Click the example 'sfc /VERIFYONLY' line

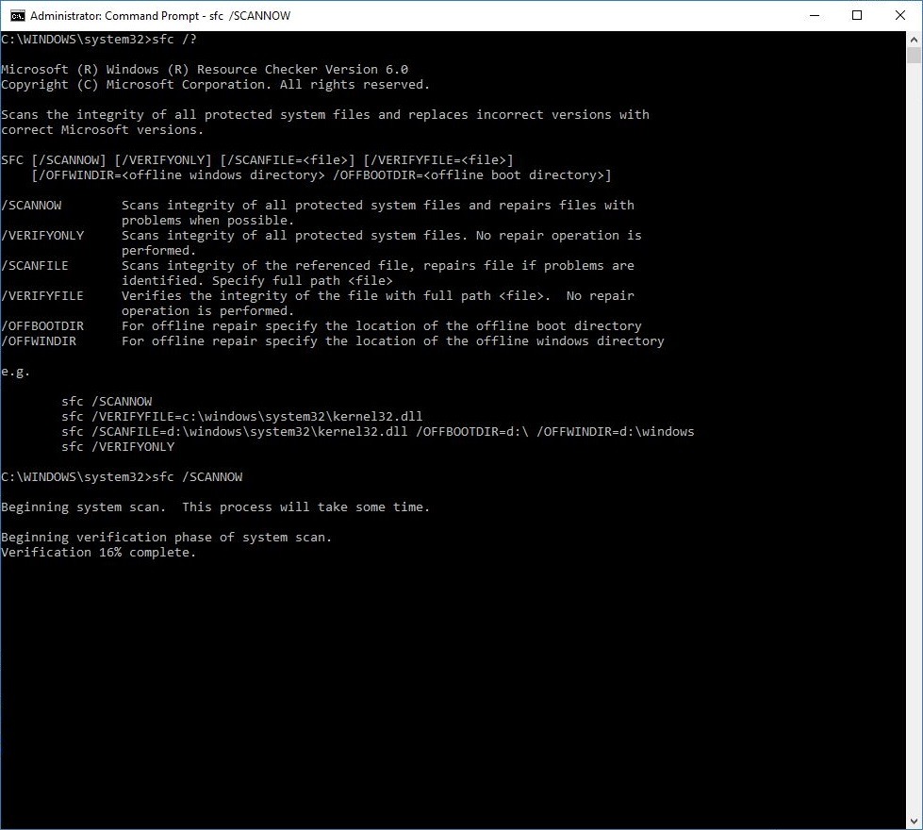pyautogui.click(x=118, y=447)
